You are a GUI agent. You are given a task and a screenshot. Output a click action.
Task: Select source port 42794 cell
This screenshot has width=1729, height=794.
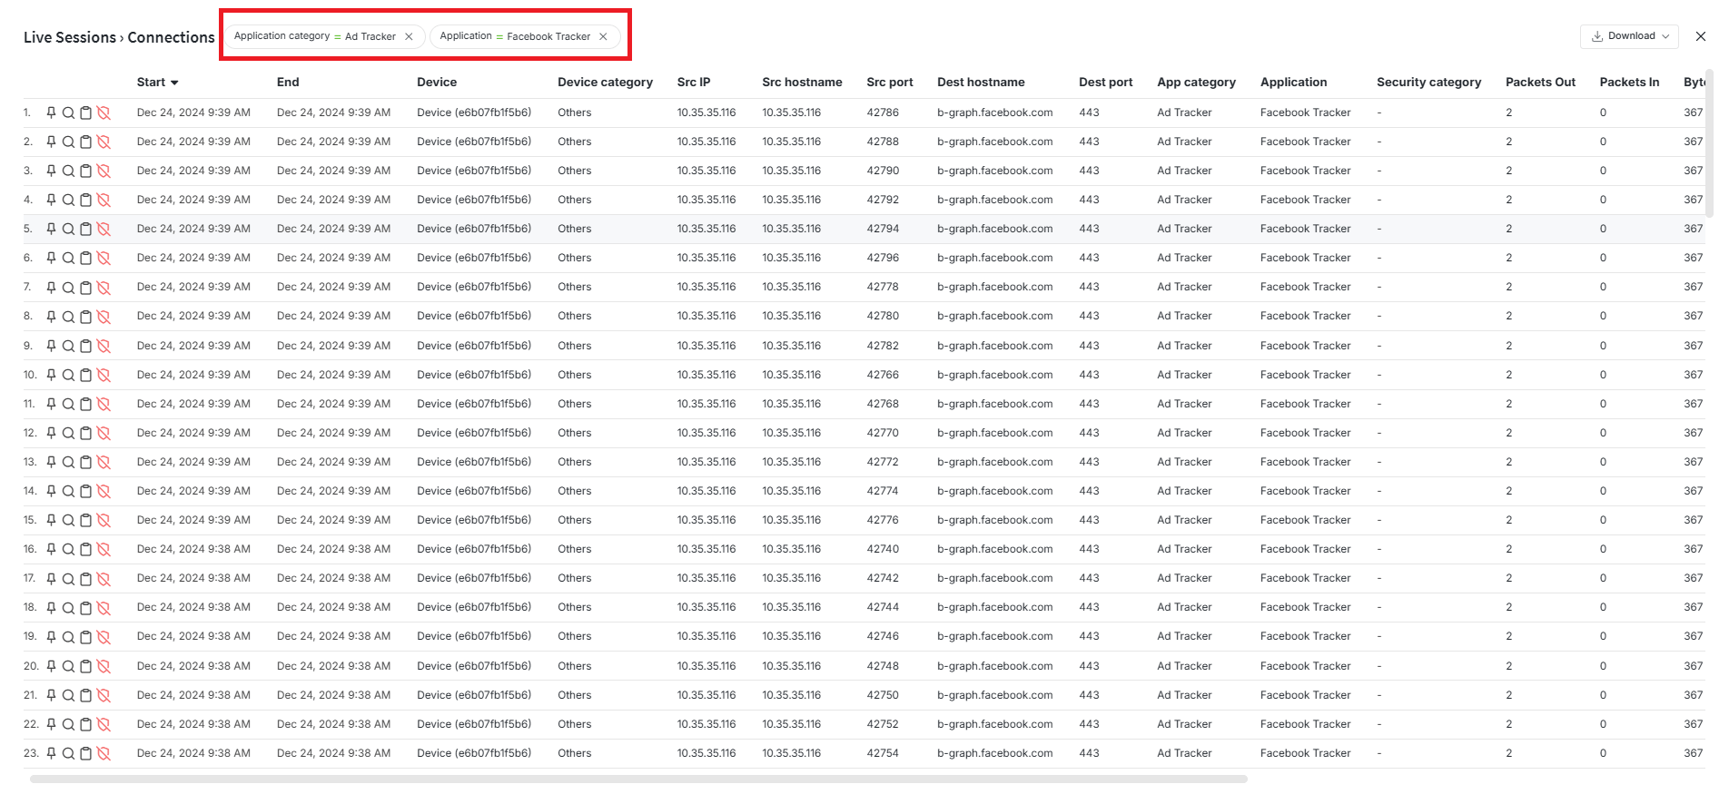coord(883,229)
